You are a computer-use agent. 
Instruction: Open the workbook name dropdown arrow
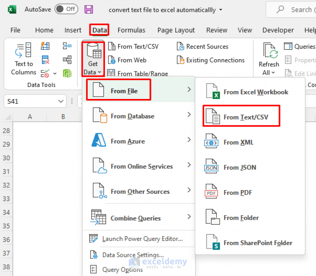coord(221,10)
